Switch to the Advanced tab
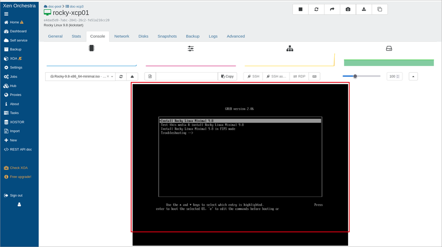Viewport: 442px width, 247px height. (236, 36)
